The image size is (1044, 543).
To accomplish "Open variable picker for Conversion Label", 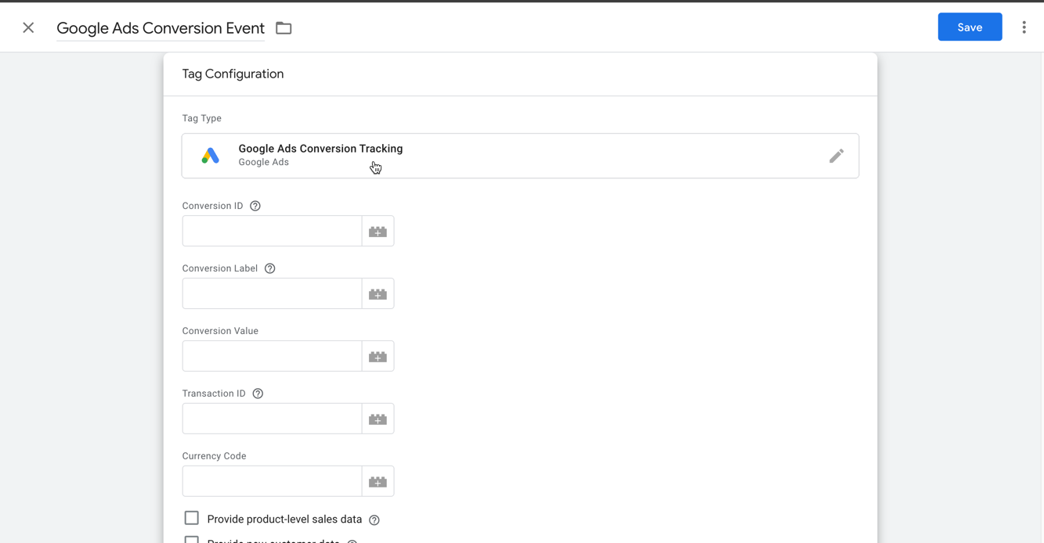I will (378, 294).
